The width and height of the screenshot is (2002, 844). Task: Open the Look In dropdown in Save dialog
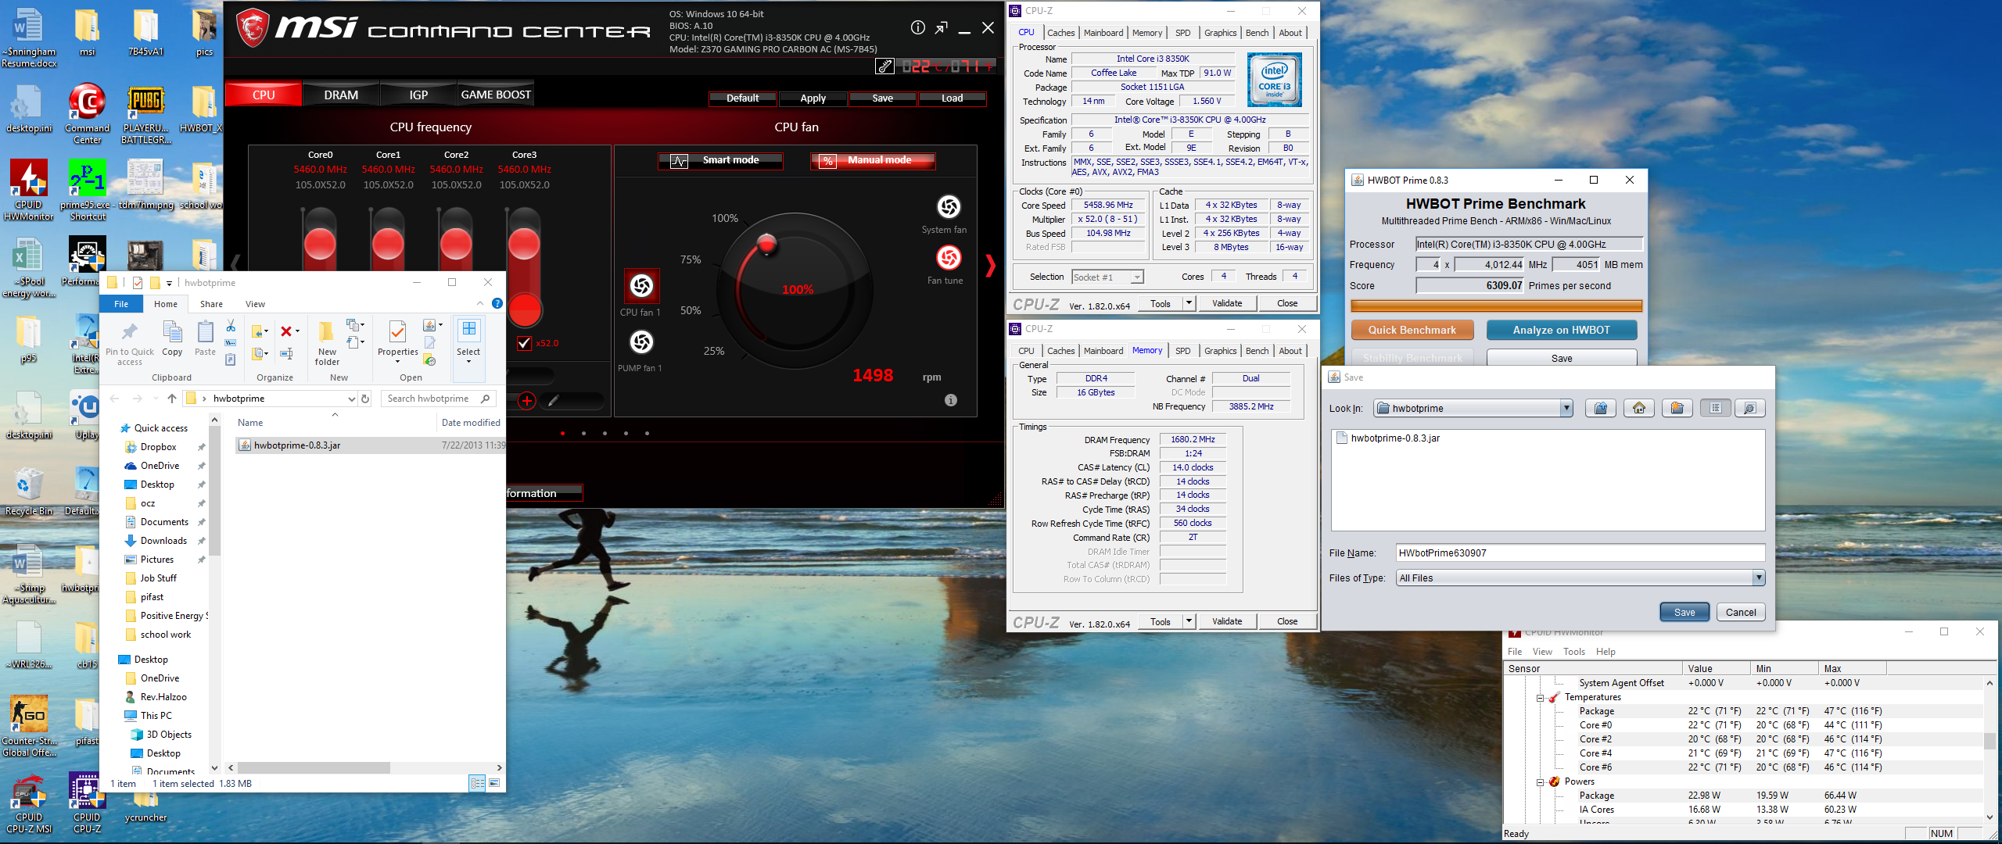coord(1566,408)
